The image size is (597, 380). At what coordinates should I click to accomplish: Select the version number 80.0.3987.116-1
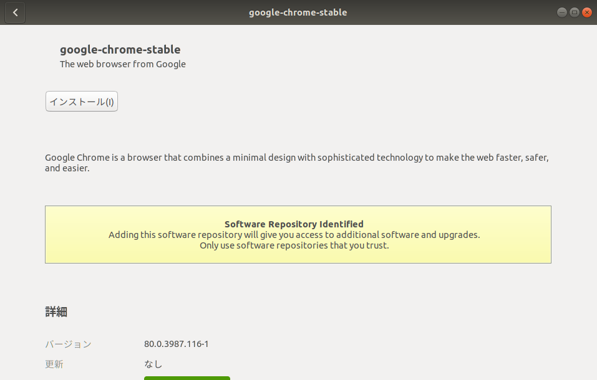[x=176, y=344]
